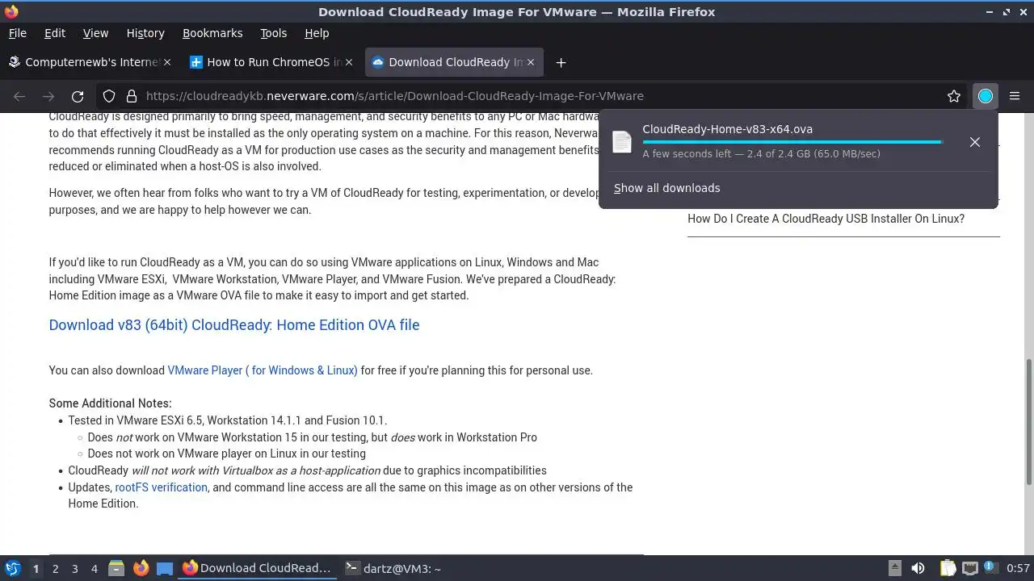
Task: Open the network tray icon
Action: point(970,568)
